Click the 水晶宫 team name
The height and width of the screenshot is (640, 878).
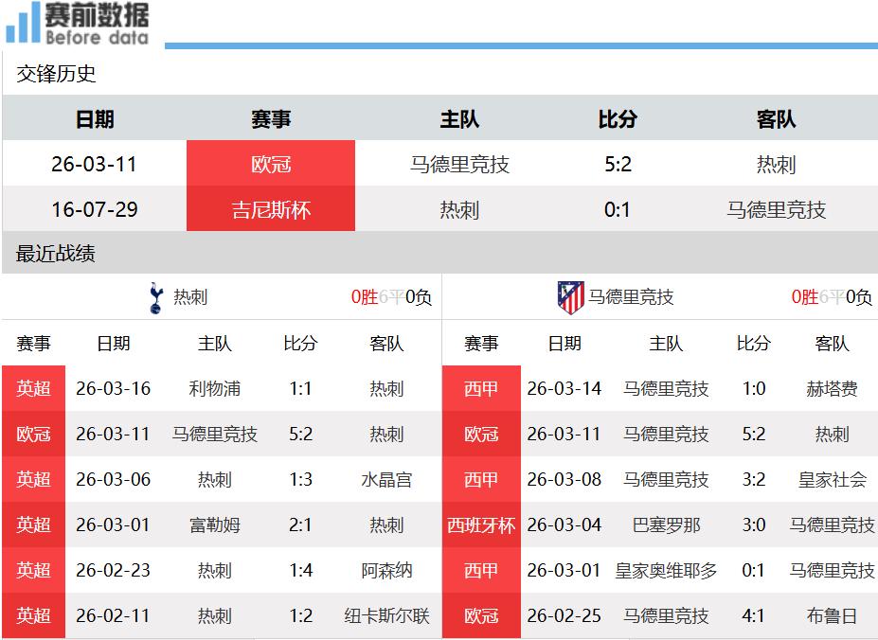(x=386, y=479)
